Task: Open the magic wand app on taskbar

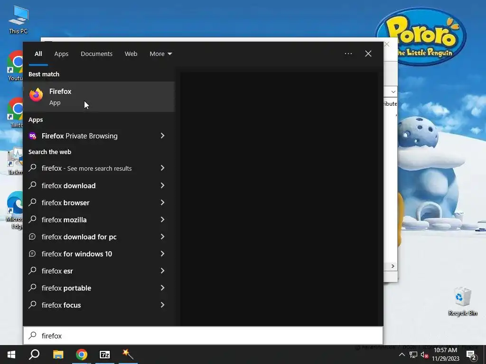Action: tap(128, 355)
